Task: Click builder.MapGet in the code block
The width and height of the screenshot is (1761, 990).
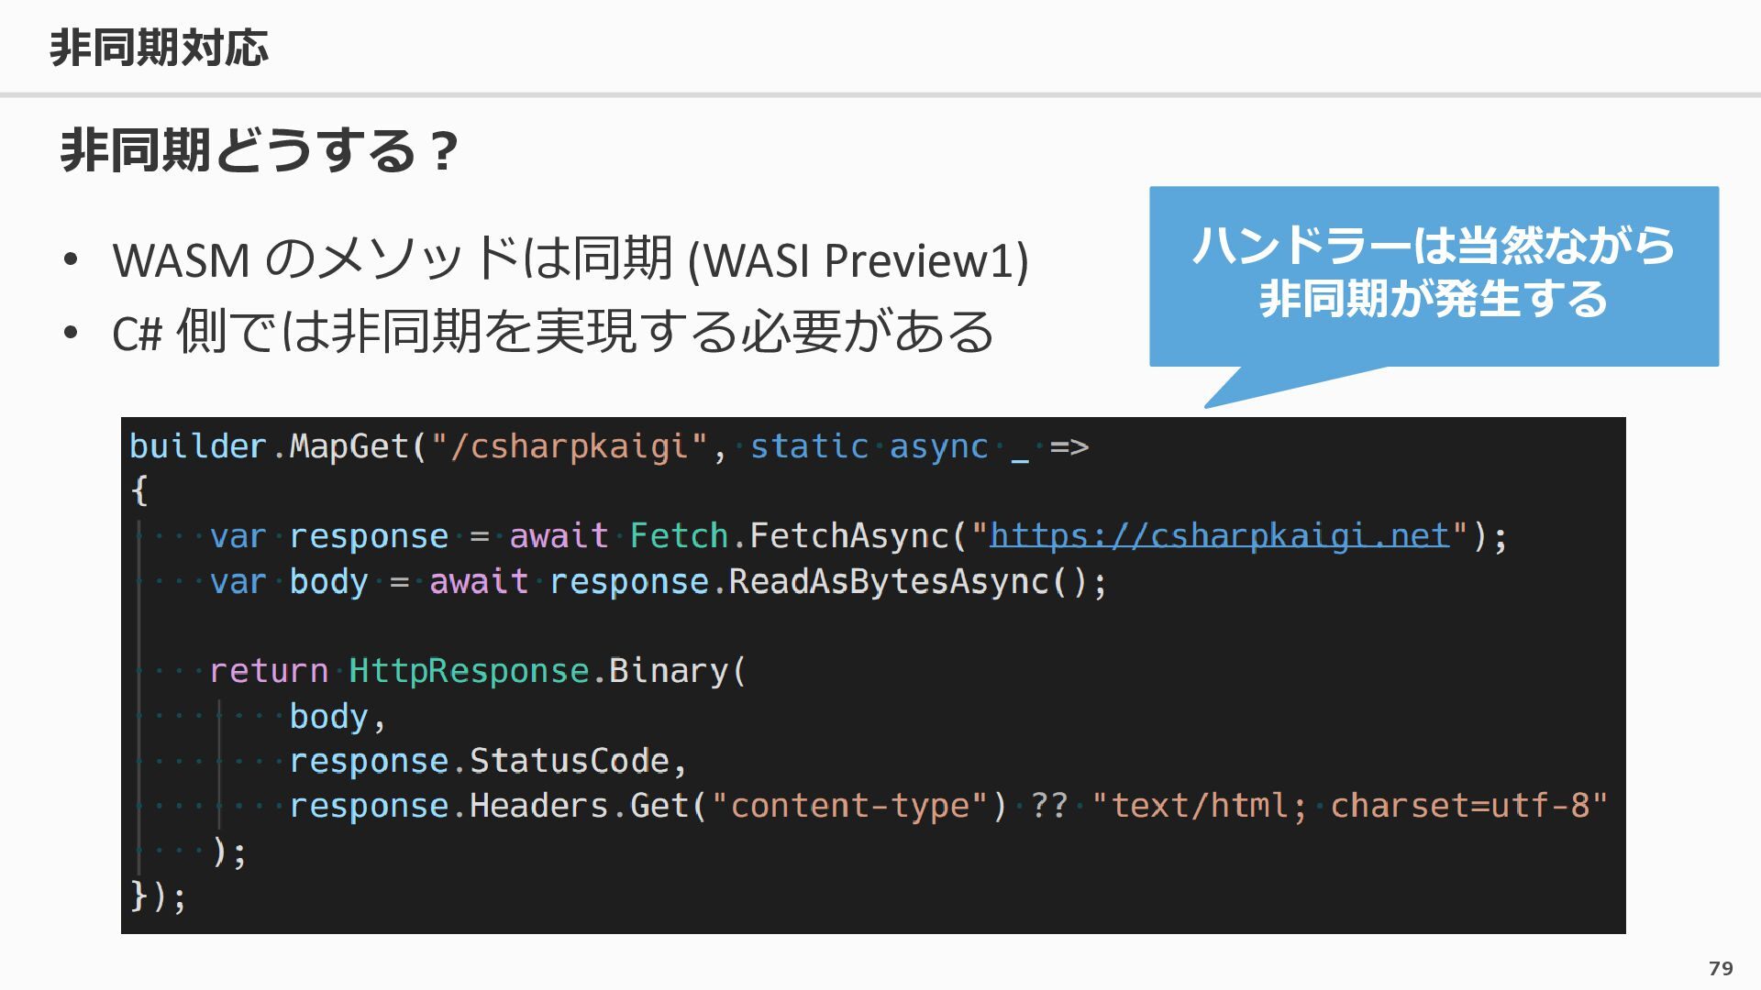Action: (x=269, y=446)
